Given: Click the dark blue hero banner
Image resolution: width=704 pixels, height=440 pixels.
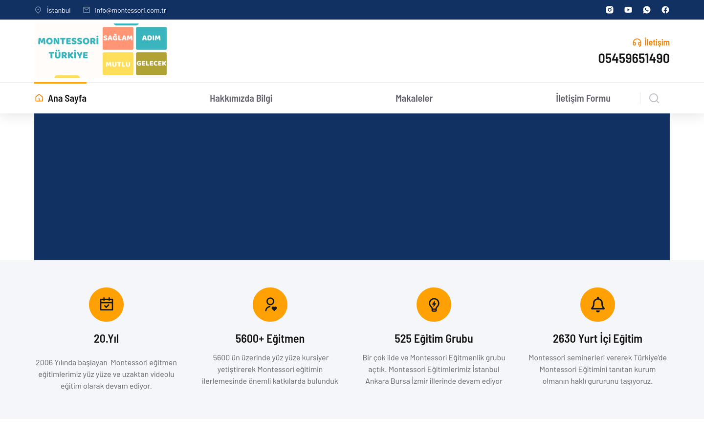Looking at the screenshot, I should tap(352, 187).
